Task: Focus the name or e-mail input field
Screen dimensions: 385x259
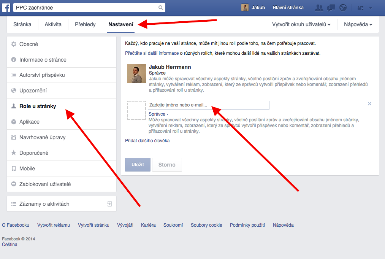Action: pyautogui.click(x=208, y=105)
